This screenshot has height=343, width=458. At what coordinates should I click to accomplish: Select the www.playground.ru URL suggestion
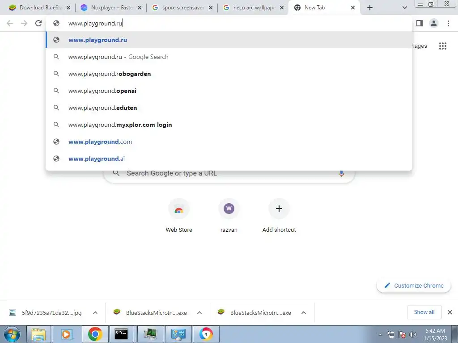click(x=229, y=40)
